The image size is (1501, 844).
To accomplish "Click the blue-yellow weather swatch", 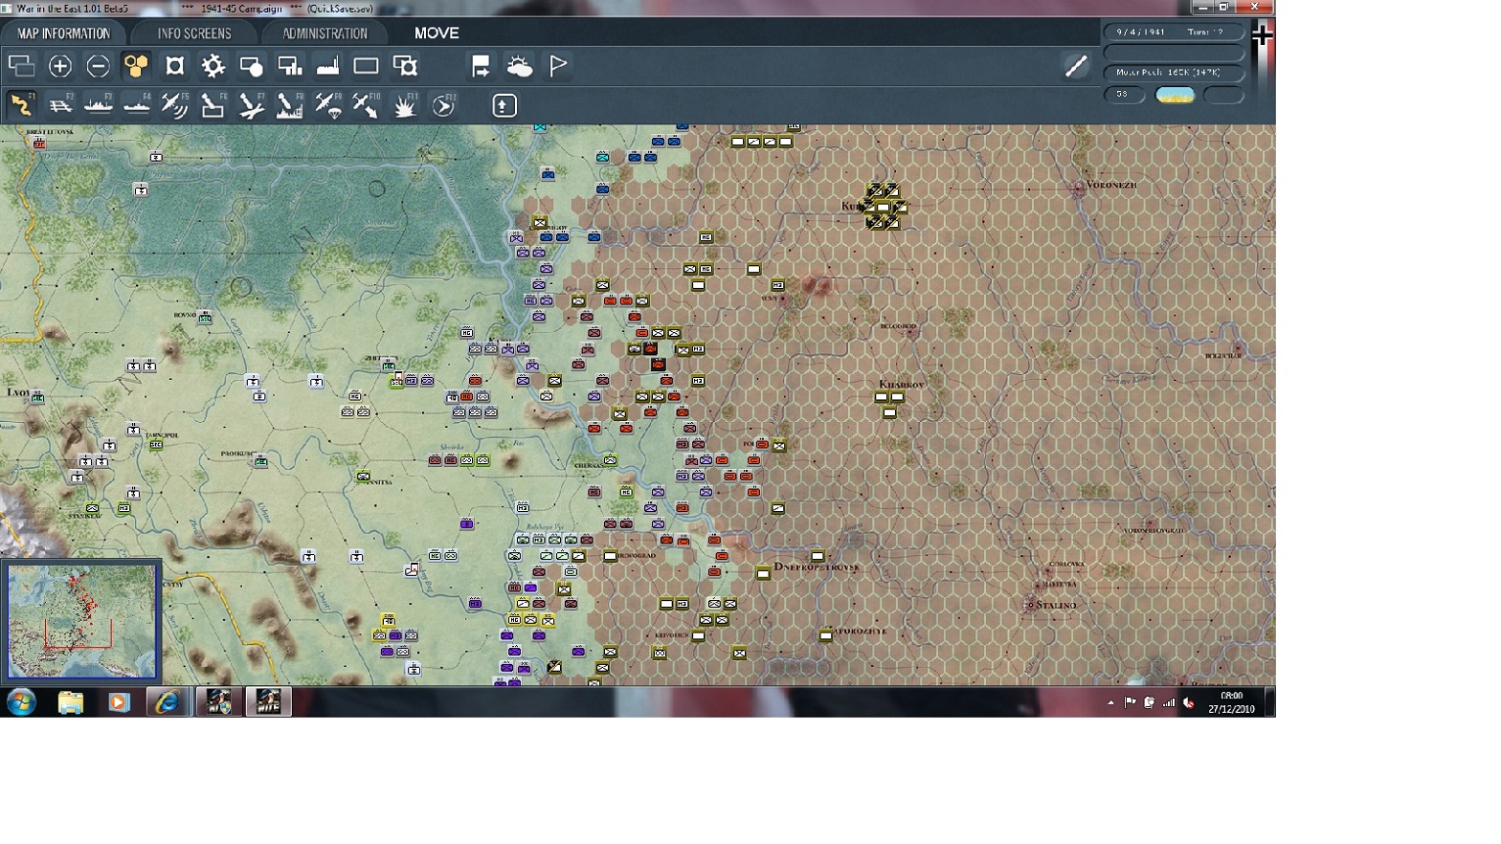I will click(1175, 95).
